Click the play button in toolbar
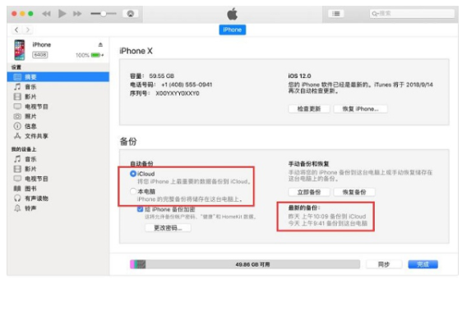This screenshot has width=462, height=310. click(62, 13)
